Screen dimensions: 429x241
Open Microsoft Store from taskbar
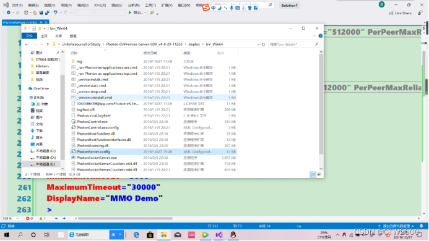click(x=150, y=235)
